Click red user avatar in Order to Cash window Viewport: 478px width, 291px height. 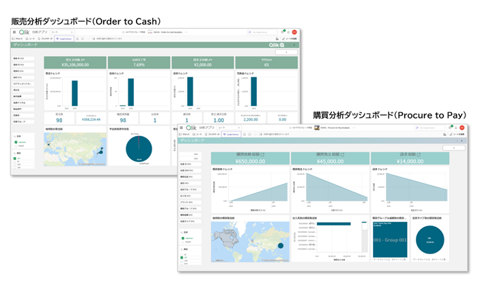[294, 32]
